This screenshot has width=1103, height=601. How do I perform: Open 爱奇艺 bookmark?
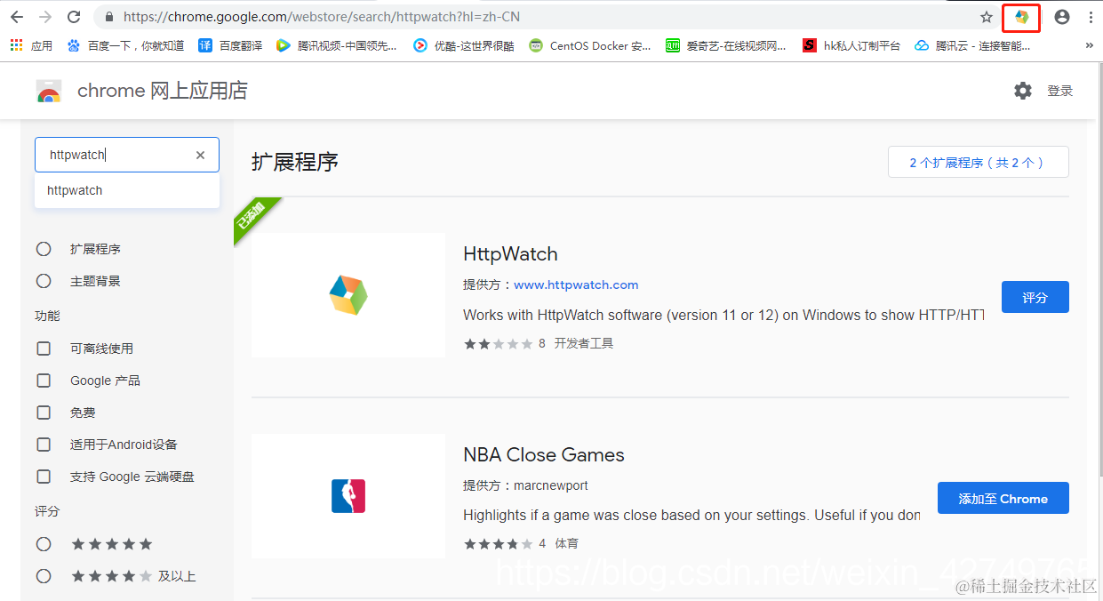coord(726,45)
